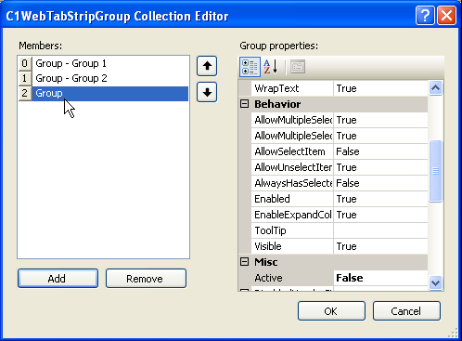The height and width of the screenshot is (341, 462).
Task: Confirm changes with OK
Action: click(331, 311)
